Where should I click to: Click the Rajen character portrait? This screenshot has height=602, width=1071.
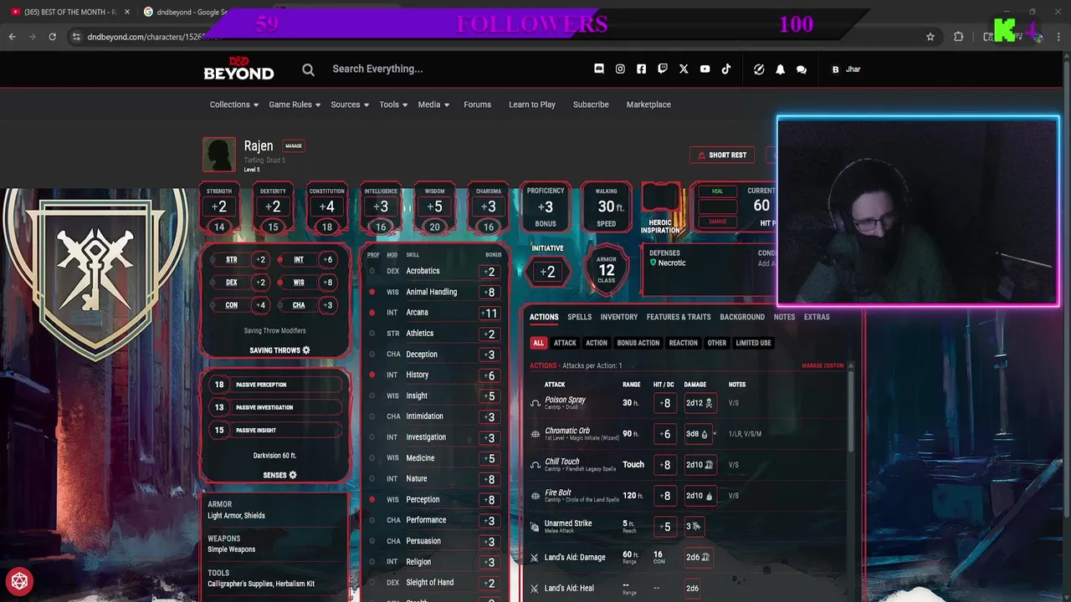[x=219, y=155]
